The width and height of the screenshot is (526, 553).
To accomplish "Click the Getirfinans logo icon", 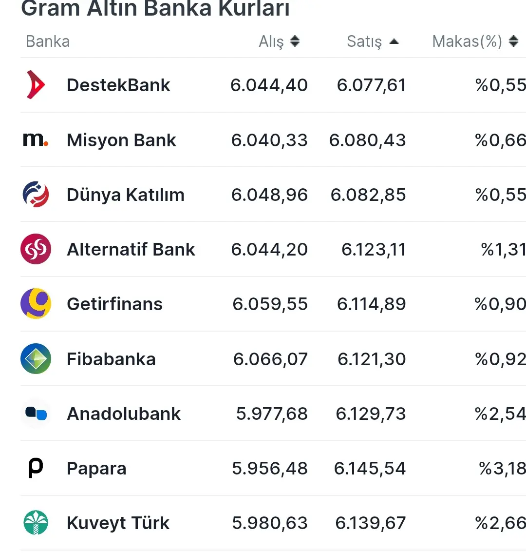I will pos(36,304).
